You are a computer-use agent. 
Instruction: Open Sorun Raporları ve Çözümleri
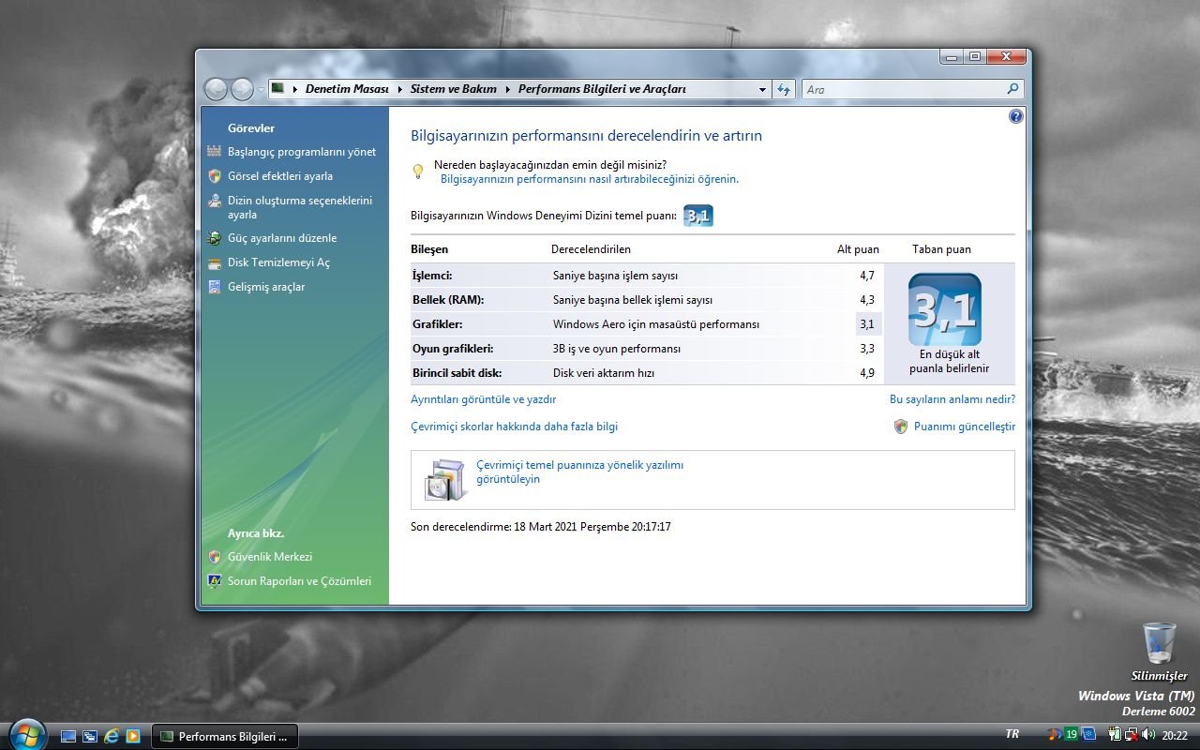(299, 581)
